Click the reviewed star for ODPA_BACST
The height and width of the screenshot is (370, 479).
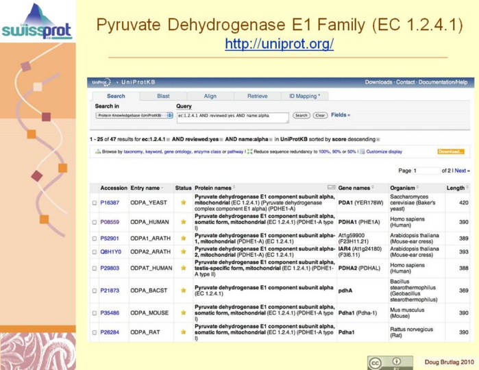pos(183,291)
